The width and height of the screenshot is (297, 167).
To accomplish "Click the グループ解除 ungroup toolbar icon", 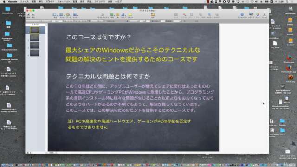I will click(x=200, y=15).
